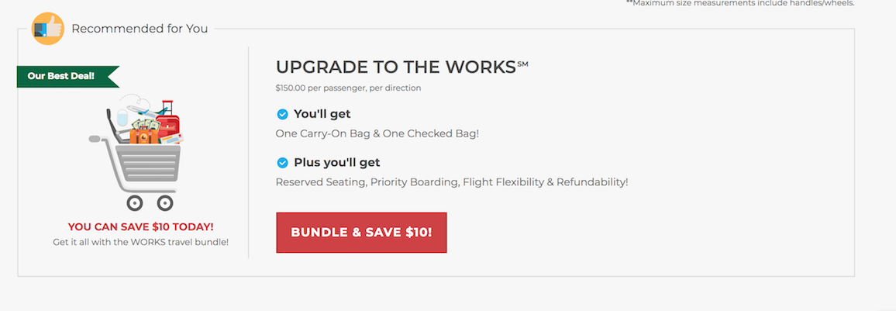The image size is (896, 311).
Task: Click the cart's front wheel
Action: coord(164,202)
